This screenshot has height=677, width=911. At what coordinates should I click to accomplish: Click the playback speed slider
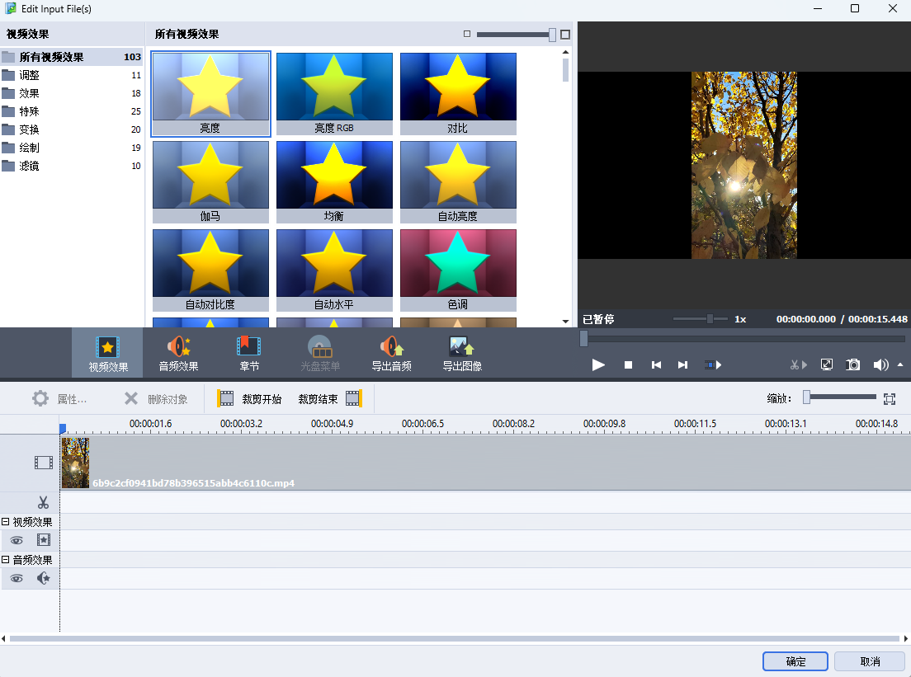coord(709,319)
